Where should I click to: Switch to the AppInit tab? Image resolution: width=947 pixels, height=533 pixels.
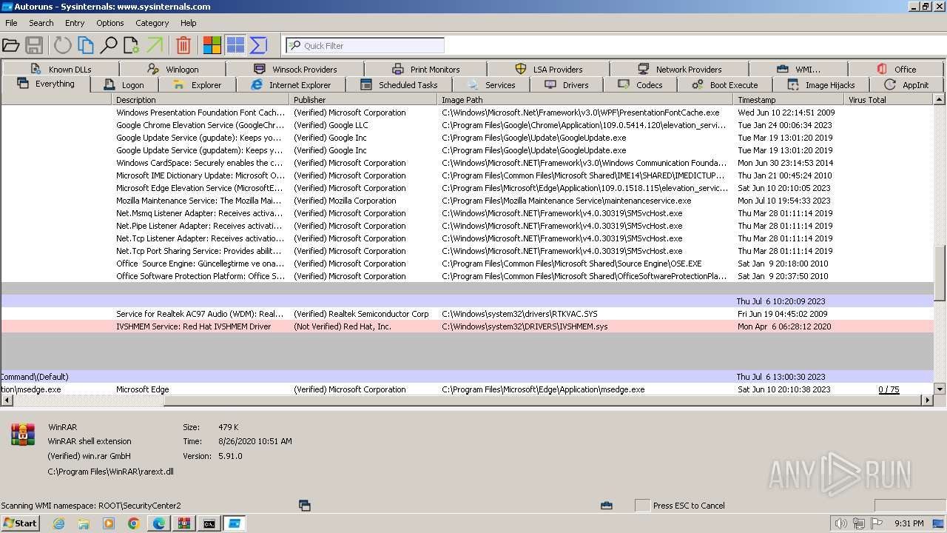click(906, 84)
